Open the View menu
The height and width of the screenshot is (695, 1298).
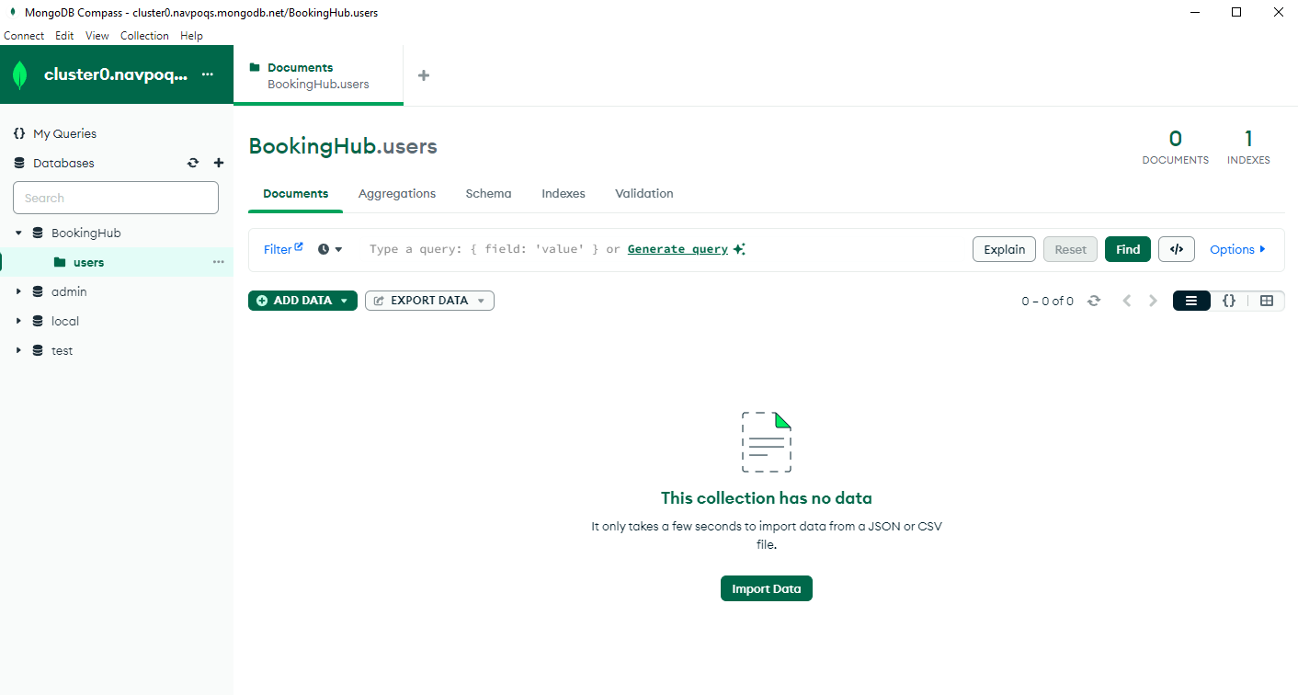pyautogui.click(x=97, y=36)
